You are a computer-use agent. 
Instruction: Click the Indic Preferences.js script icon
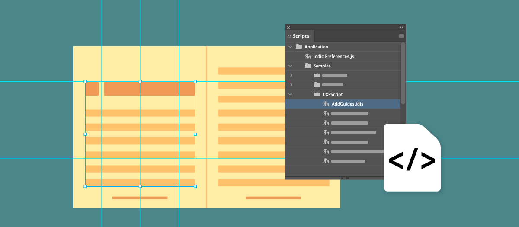[x=308, y=56]
